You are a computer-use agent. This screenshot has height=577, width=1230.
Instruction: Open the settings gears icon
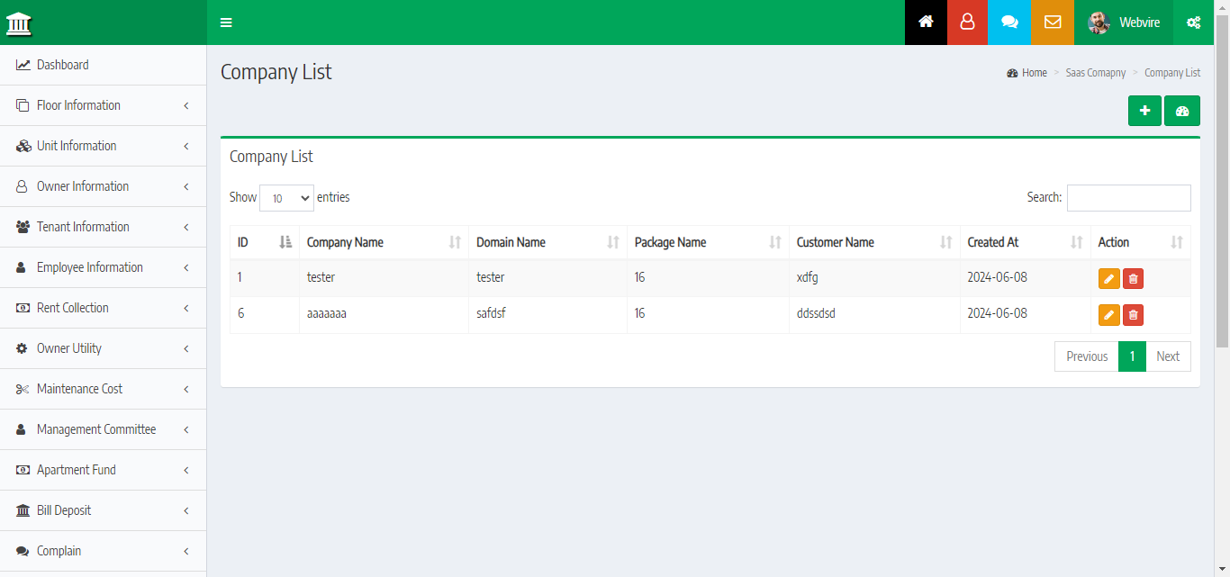pos(1193,23)
